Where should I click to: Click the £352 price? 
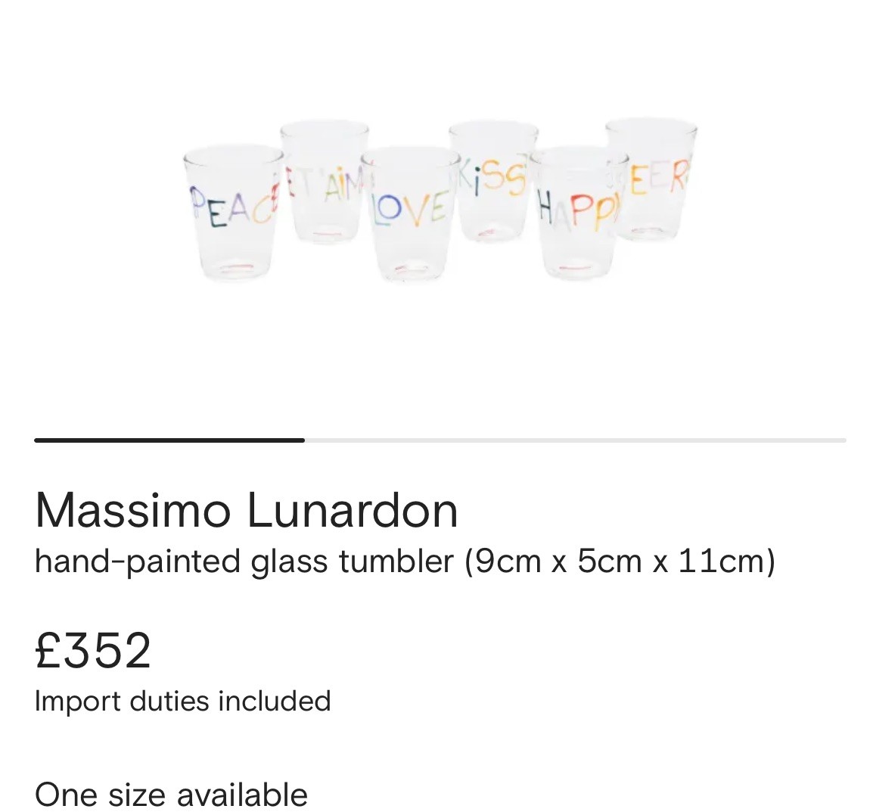tap(93, 651)
